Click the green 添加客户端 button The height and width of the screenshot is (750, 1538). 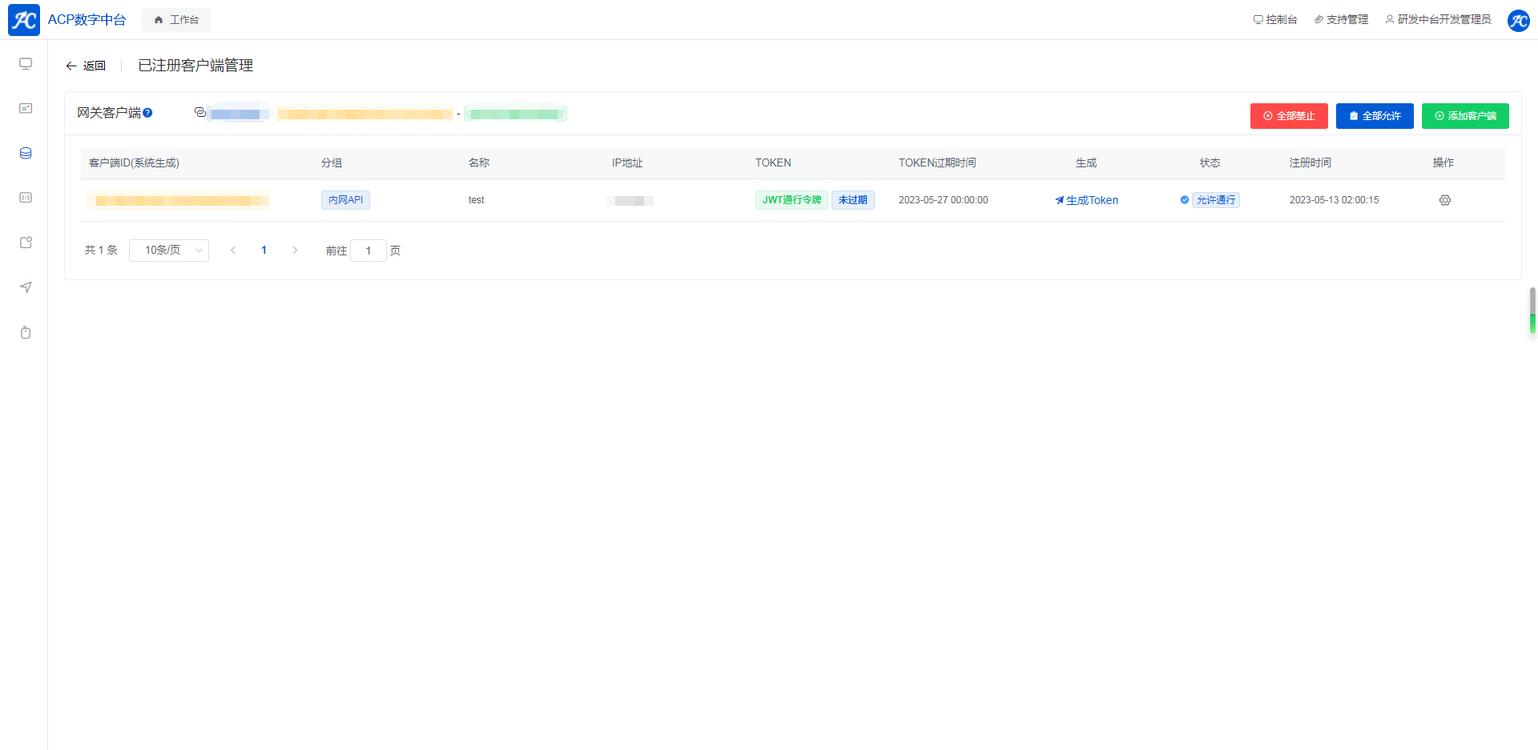coord(1464,116)
